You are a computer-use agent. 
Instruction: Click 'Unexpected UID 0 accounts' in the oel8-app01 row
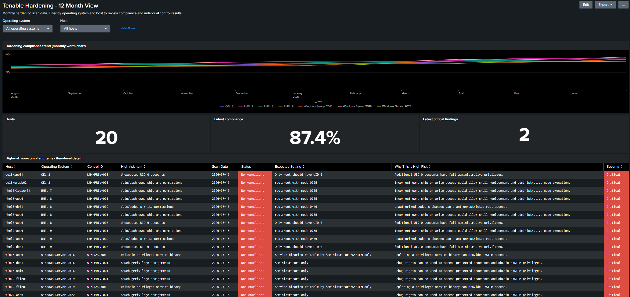[143, 175]
